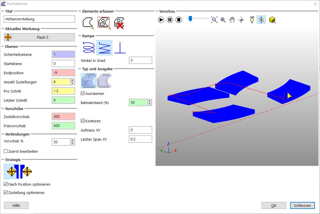Viewport: 320px width, 214px height.
Task: Disable Nach Position optimieren checkbox
Action: pyautogui.click(x=6, y=184)
